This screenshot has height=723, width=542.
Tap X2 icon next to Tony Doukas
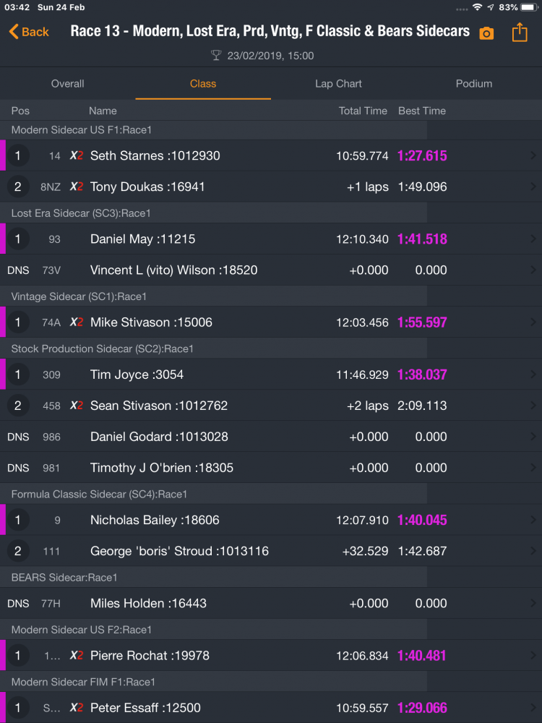(x=76, y=187)
